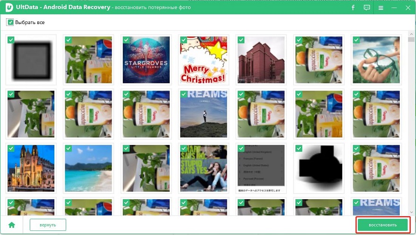Click the UltData logo icon

(x=9, y=8)
